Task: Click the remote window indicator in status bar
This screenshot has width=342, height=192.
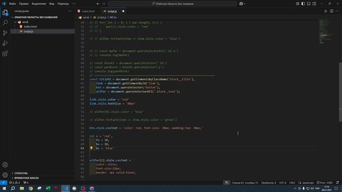Action: coord(4,182)
